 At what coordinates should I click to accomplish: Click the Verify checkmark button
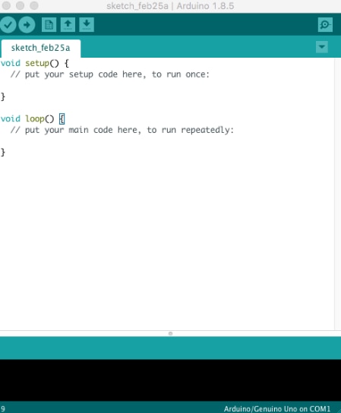tap(8, 25)
